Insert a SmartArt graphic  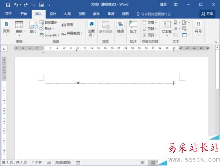click(x=49, y=35)
